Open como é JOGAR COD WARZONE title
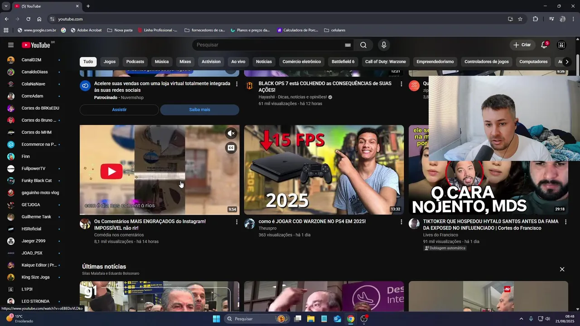This screenshot has width=580, height=326. [312, 221]
